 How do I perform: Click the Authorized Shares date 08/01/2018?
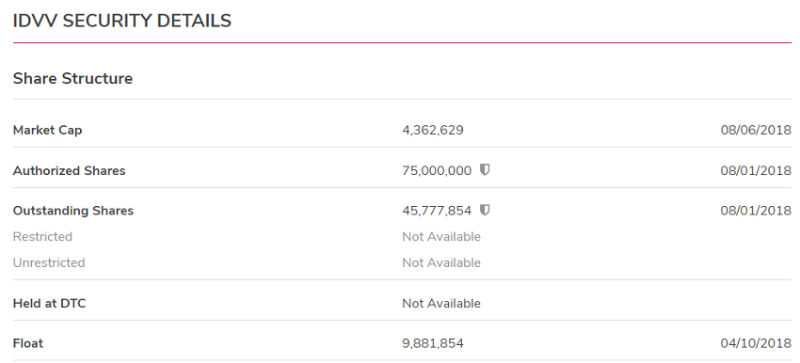[756, 170]
